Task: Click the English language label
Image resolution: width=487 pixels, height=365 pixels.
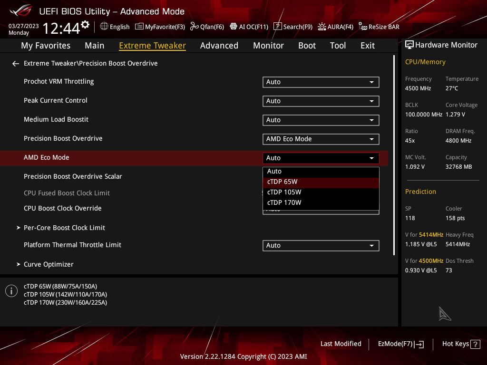Action: 119,27
